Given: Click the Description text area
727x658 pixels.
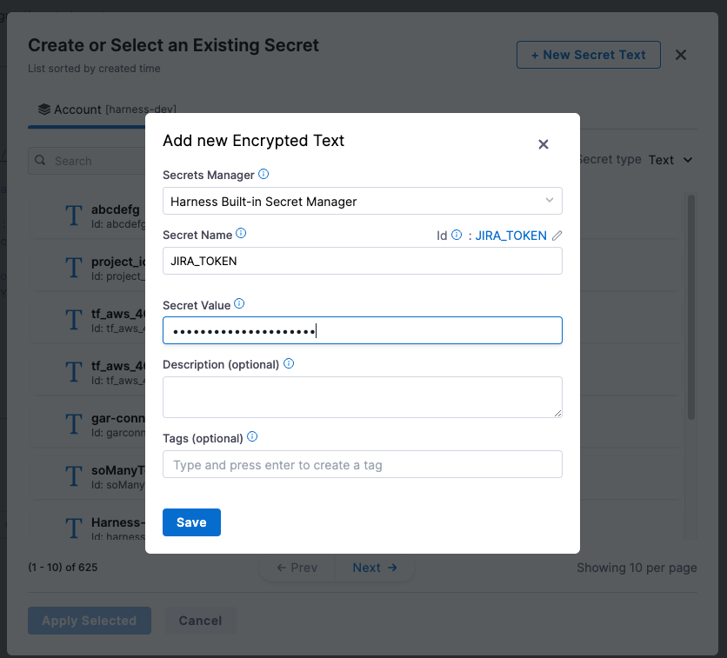Looking at the screenshot, I should tap(362, 396).
